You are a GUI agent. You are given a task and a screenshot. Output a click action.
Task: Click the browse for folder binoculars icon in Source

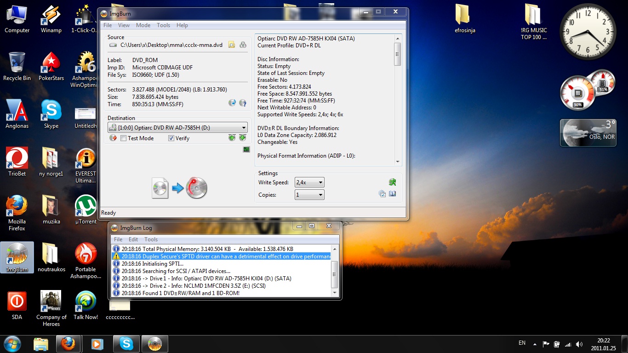(243, 45)
